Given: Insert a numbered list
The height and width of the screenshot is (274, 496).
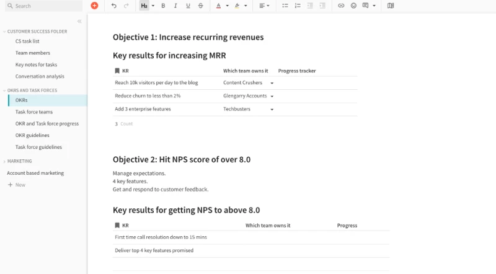Looking at the screenshot, I should [x=298, y=6].
